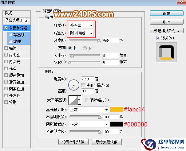This screenshot has height=151, width=186.
Task: Open the 阴影模式 blend mode dropdown
Action: (x=89, y=124)
